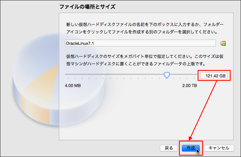Click the 2.00 TB maximum size label
The height and width of the screenshot is (157, 241).
coord(190,86)
